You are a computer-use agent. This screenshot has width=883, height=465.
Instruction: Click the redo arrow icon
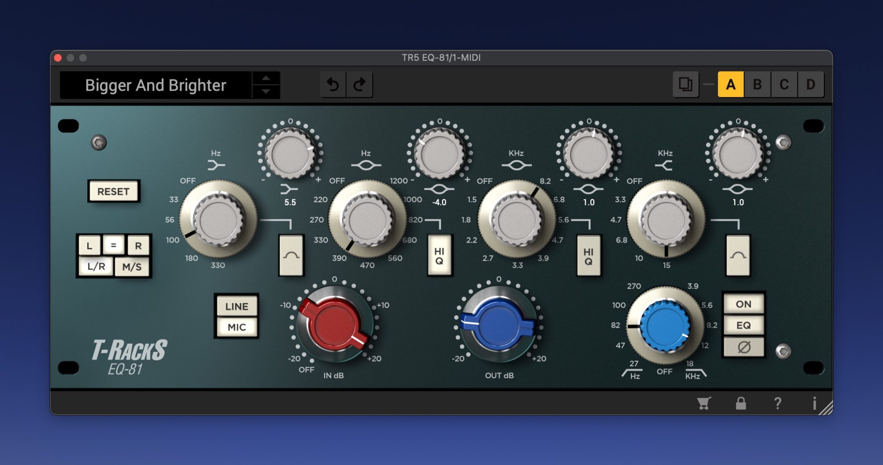tap(360, 85)
